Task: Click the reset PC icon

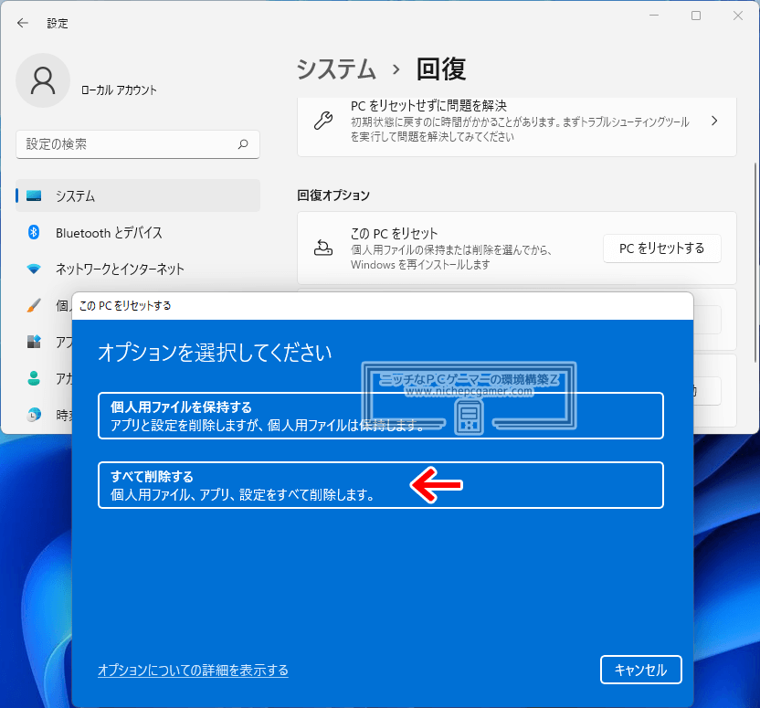Action: [x=323, y=248]
